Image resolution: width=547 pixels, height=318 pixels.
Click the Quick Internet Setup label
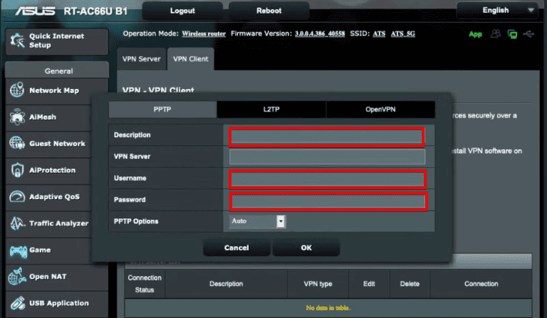coord(56,41)
